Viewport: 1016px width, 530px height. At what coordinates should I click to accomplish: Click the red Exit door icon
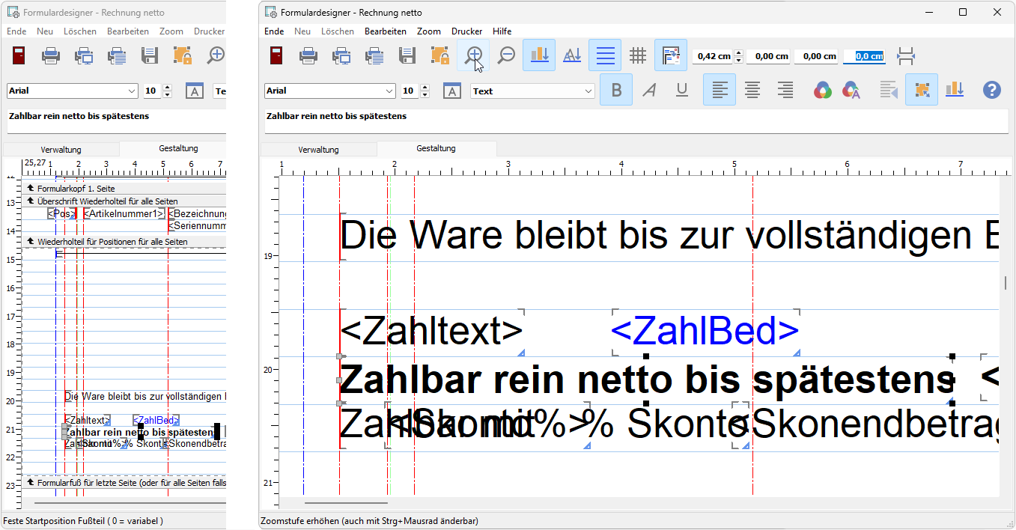coord(276,55)
